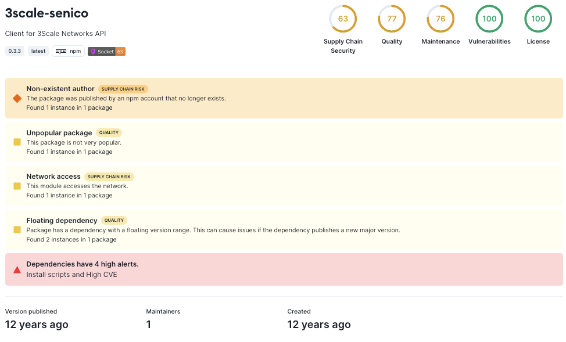Click SUPPLY CHAIN RISK tag on Network access
566x342 pixels.
click(109, 177)
